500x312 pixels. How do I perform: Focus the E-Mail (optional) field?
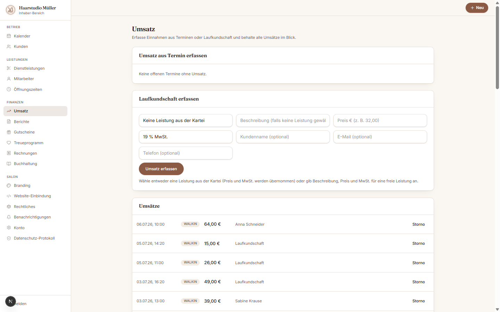pos(380,137)
